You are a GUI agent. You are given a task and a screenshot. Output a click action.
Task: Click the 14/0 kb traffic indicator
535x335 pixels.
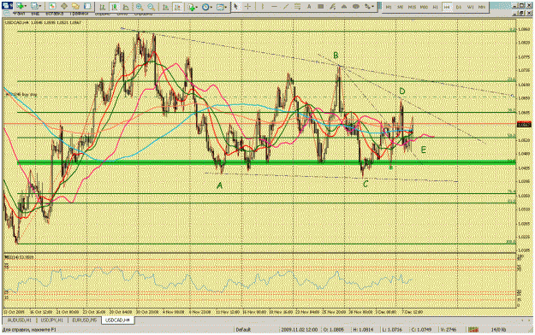pos(498,330)
